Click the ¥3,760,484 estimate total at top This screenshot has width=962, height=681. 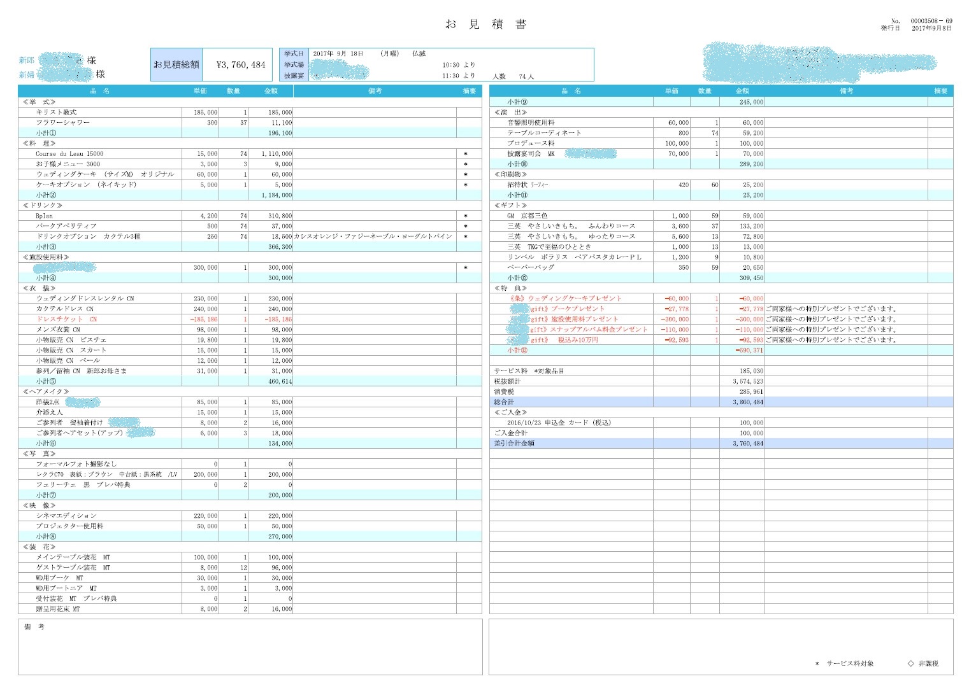(x=240, y=65)
